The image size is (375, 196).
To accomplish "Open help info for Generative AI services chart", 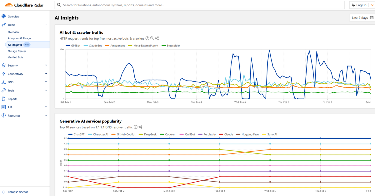I will [136, 127].
